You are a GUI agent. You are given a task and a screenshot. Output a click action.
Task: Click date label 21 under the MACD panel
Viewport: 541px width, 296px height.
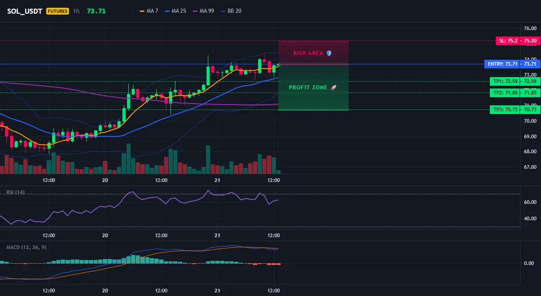[x=217, y=291]
